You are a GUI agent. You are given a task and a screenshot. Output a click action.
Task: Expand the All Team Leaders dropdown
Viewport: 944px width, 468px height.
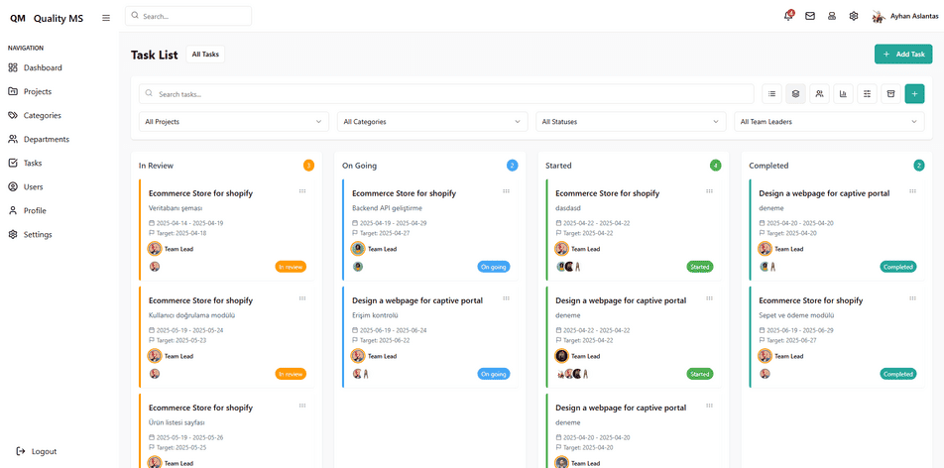coord(830,122)
